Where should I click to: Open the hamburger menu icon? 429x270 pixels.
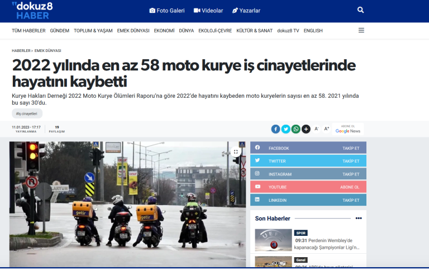click(361, 30)
